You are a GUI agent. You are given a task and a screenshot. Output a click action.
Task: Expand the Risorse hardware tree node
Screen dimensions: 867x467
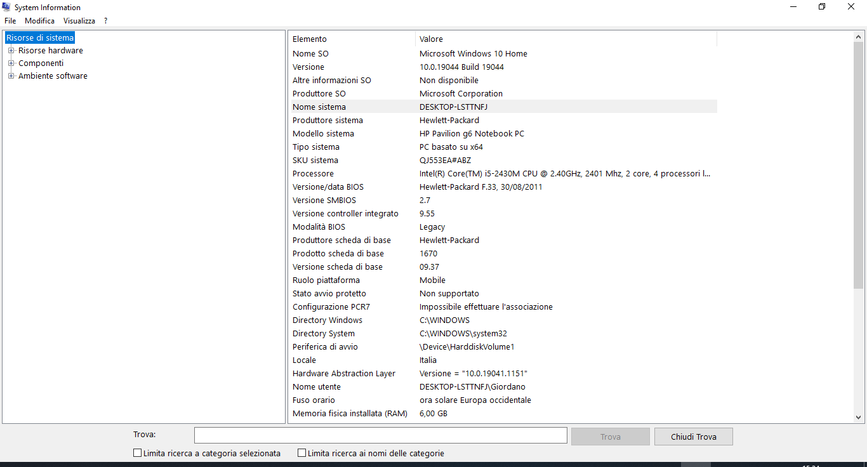click(11, 50)
